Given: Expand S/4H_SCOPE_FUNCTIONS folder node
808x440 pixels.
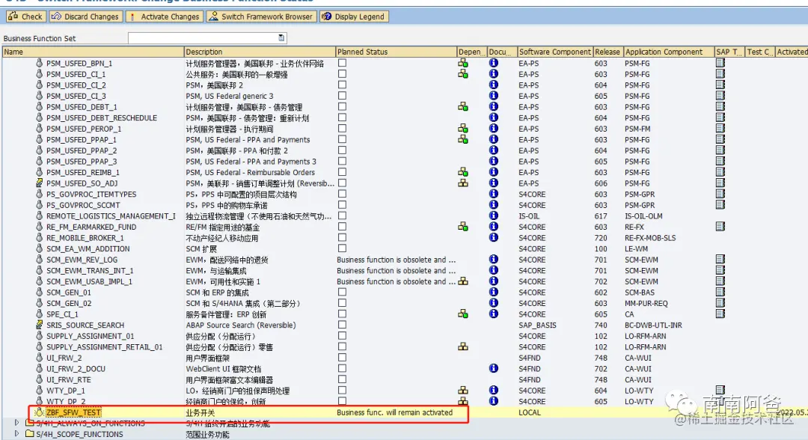Looking at the screenshot, I should point(16,434).
